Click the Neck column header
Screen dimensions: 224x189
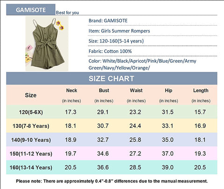coord(71,91)
